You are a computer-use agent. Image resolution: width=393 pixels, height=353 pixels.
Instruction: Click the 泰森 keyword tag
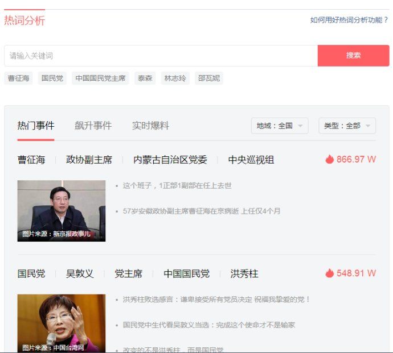pos(145,78)
